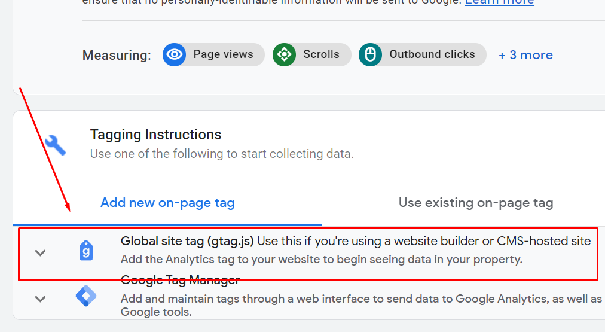
Task: Click the 'Add the Analytics tag' description text
Action: click(322, 260)
